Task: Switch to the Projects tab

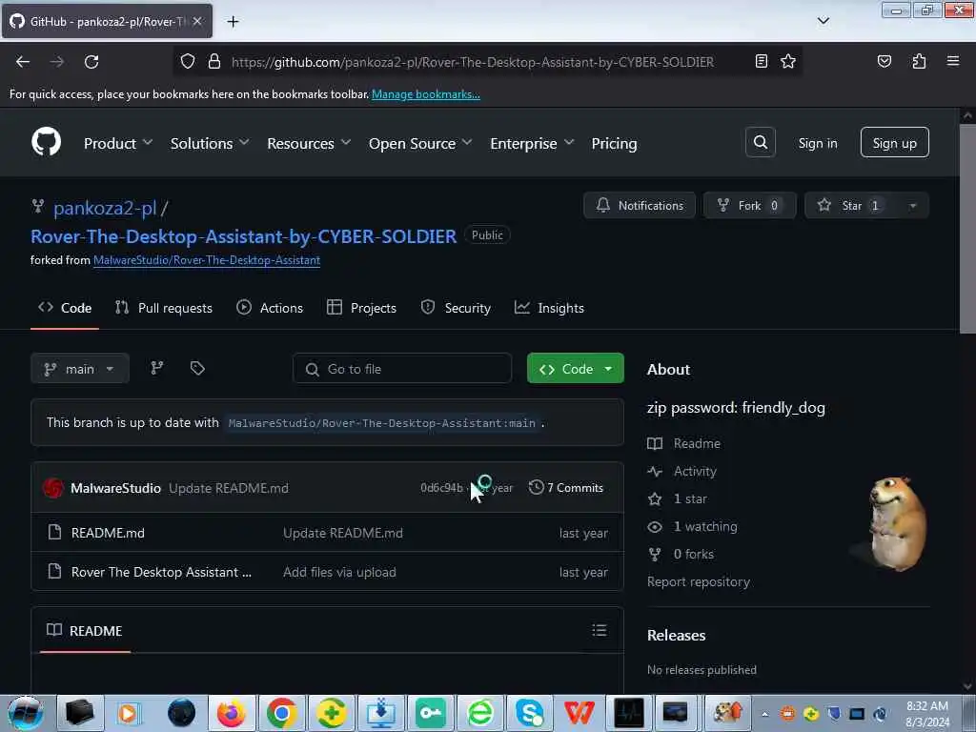Action: 361,308
